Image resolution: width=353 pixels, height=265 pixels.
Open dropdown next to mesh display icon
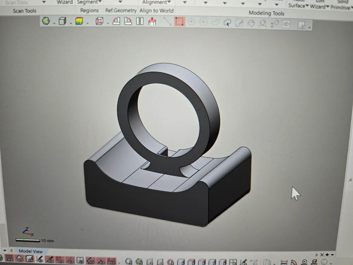(54, 23)
